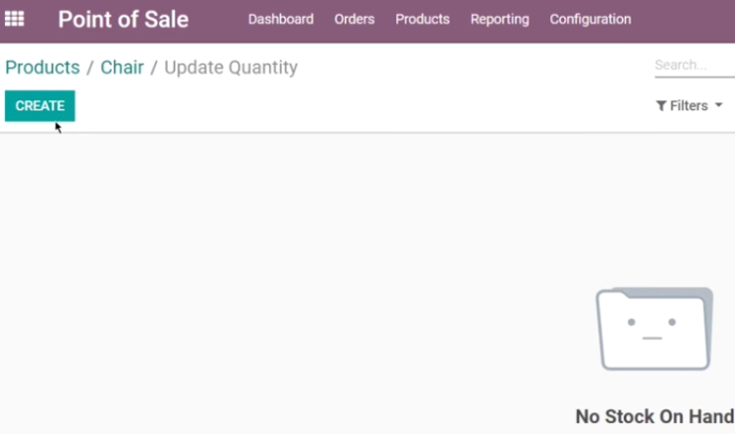
Task: Focus the Search input field
Action: click(x=694, y=66)
